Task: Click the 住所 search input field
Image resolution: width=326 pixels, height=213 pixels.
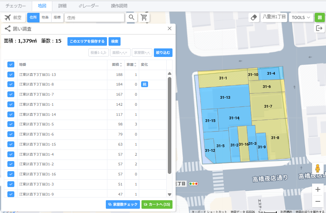Action: pos(95,18)
